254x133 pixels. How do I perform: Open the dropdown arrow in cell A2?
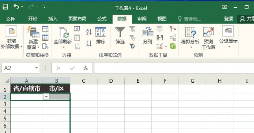point(46,97)
